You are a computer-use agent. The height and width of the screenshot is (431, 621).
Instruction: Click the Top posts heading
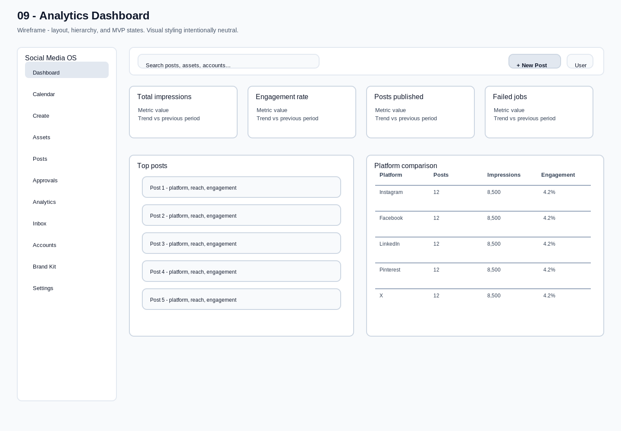(152, 166)
